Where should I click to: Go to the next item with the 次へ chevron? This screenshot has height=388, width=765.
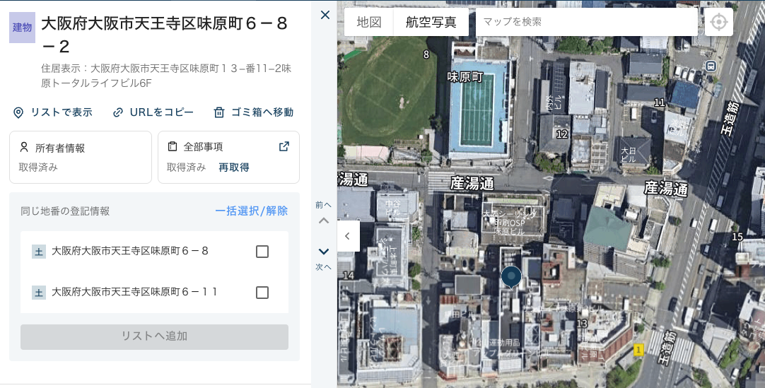324,252
